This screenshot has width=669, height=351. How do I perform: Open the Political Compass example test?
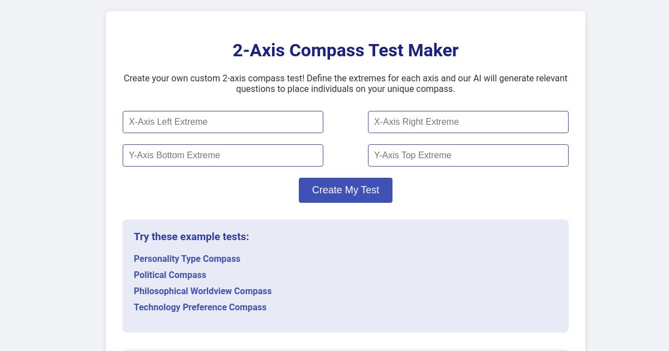[x=169, y=275]
